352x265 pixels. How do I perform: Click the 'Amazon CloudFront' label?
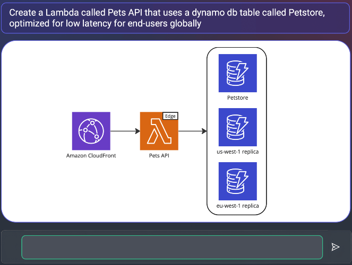pos(91,155)
